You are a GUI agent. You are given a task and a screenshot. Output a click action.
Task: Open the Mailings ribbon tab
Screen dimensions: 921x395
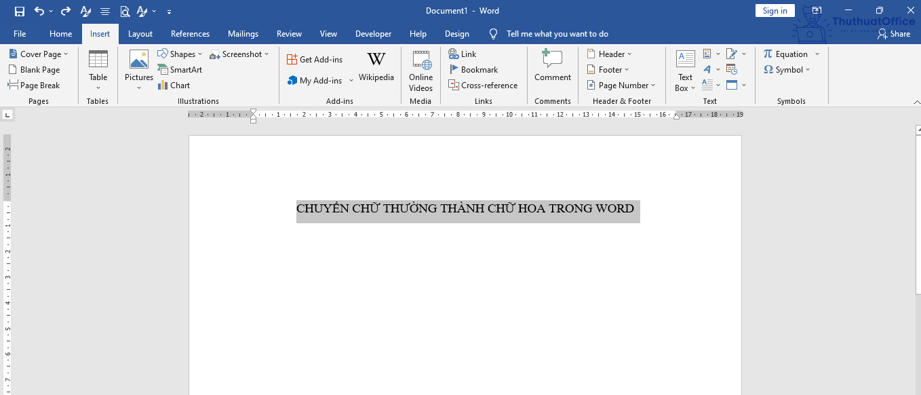coord(243,33)
